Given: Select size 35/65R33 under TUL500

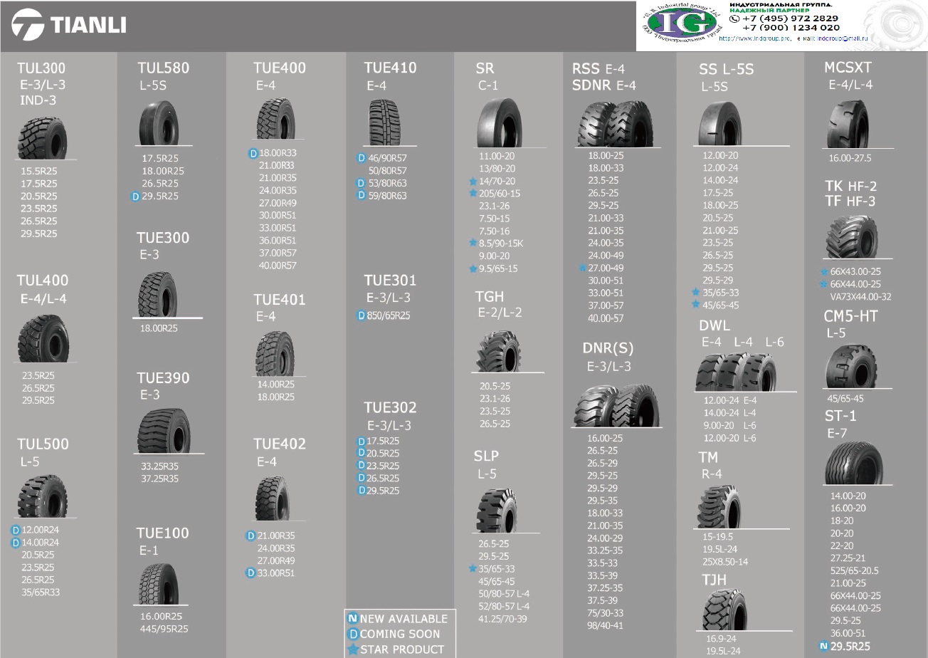Looking at the screenshot, I should tap(41, 592).
